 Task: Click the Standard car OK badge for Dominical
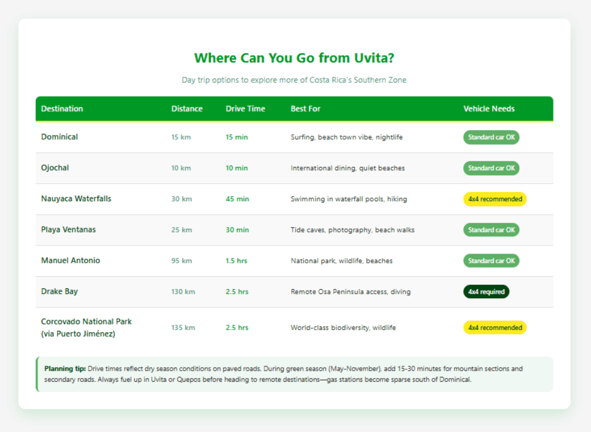[x=491, y=137]
